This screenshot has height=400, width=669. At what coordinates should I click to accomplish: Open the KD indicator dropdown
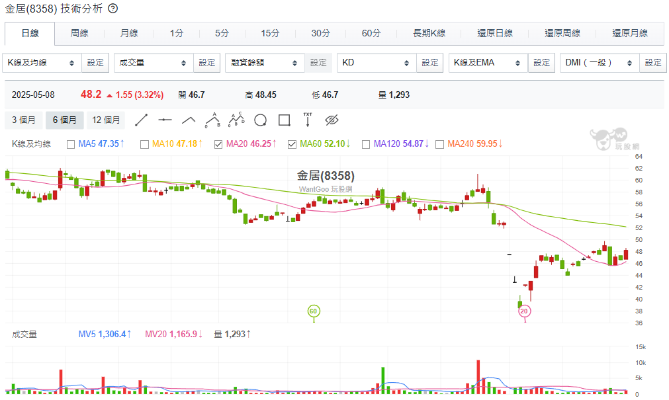[376, 63]
